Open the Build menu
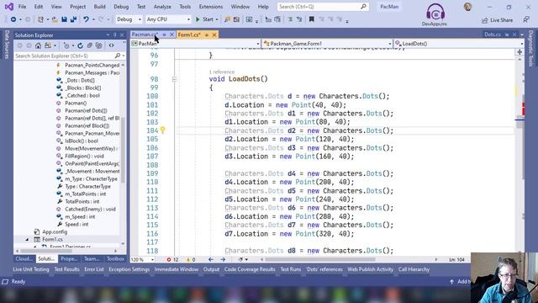This screenshot has height=303, width=538. (99, 7)
